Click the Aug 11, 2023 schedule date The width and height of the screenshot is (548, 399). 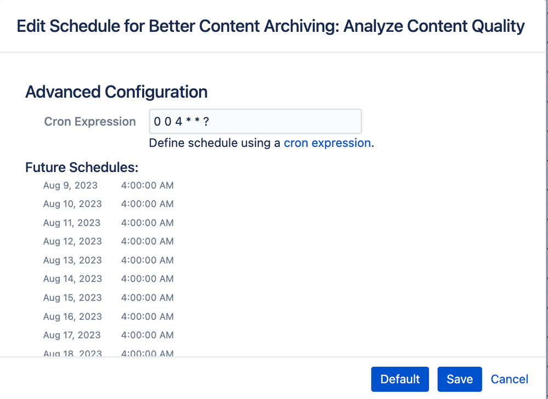[x=72, y=223]
